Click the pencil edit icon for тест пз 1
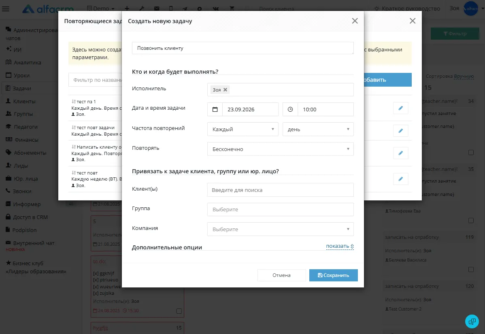The height and width of the screenshot is (334, 485). pos(400,108)
